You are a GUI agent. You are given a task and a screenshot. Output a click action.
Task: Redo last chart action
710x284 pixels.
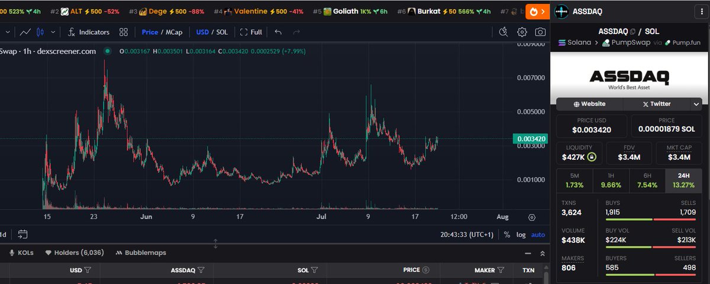tap(296, 32)
